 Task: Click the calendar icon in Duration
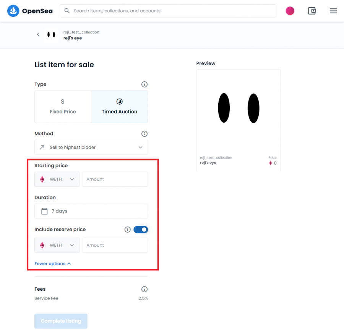point(44,211)
